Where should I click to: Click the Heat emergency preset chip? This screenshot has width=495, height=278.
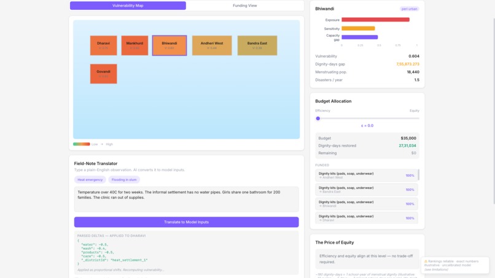(90, 180)
